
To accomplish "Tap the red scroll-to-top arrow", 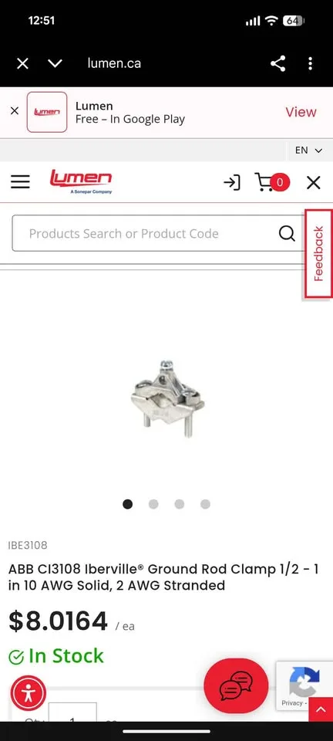I will (x=321, y=709).
